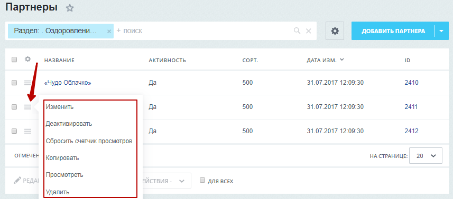Viewport: 453px width, 199px height.
Task: Check the checkbox for row 2412
Action: click(14, 131)
